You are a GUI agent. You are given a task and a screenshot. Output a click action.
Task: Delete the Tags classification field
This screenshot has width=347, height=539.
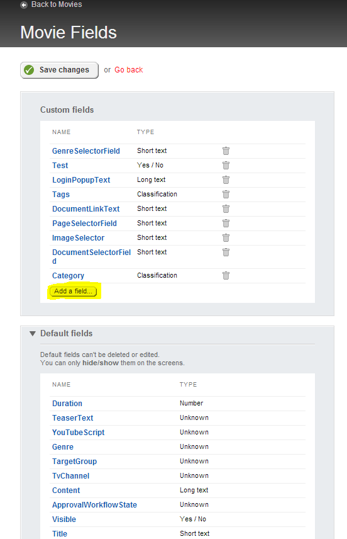[226, 194]
